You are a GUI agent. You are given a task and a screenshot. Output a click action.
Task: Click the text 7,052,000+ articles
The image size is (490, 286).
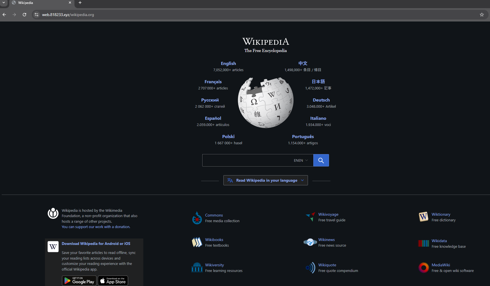[x=228, y=70]
